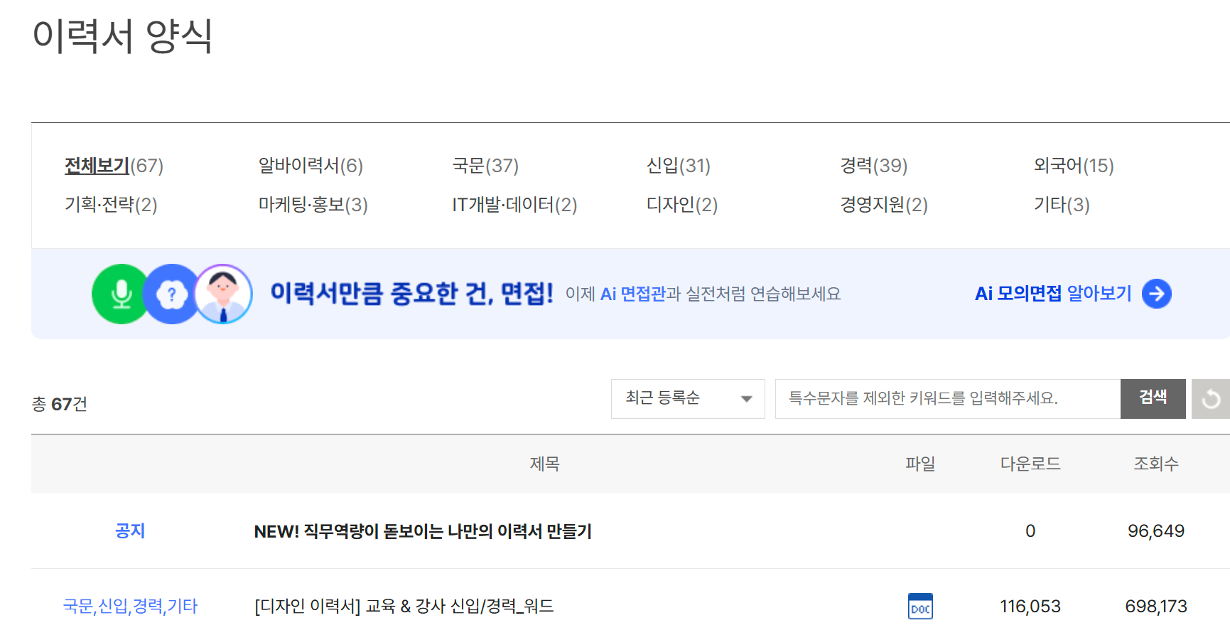Select the 마케팅·홍보(3) category
The width and height of the screenshot is (1230, 640).
313,205
